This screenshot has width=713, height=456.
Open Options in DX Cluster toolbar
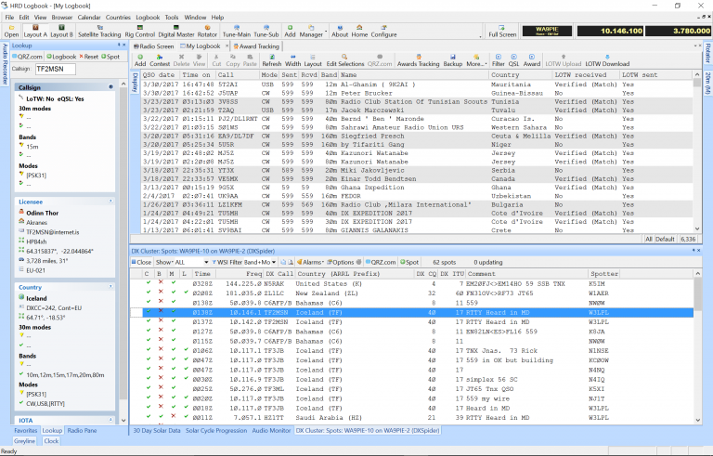pos(340,262)
